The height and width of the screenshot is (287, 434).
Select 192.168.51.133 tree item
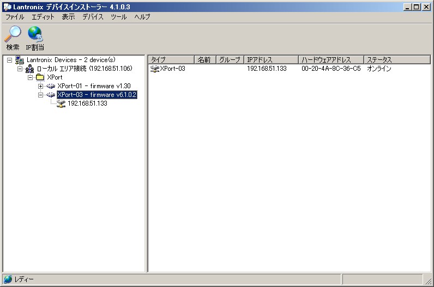tap(87, 103)
